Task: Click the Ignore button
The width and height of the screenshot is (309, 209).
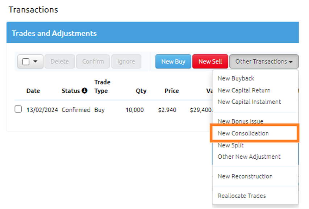Action: pyautogui.click(x=126, y=62)
